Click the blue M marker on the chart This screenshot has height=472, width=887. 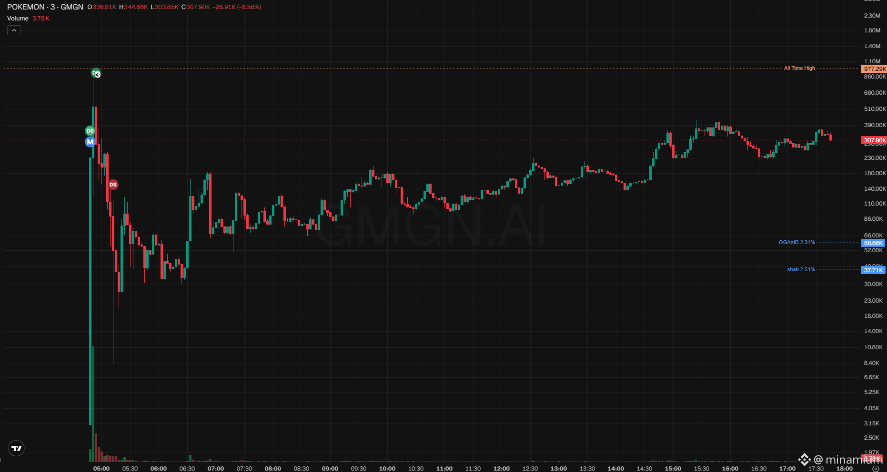pyautogui.click(x=90, y=142)
